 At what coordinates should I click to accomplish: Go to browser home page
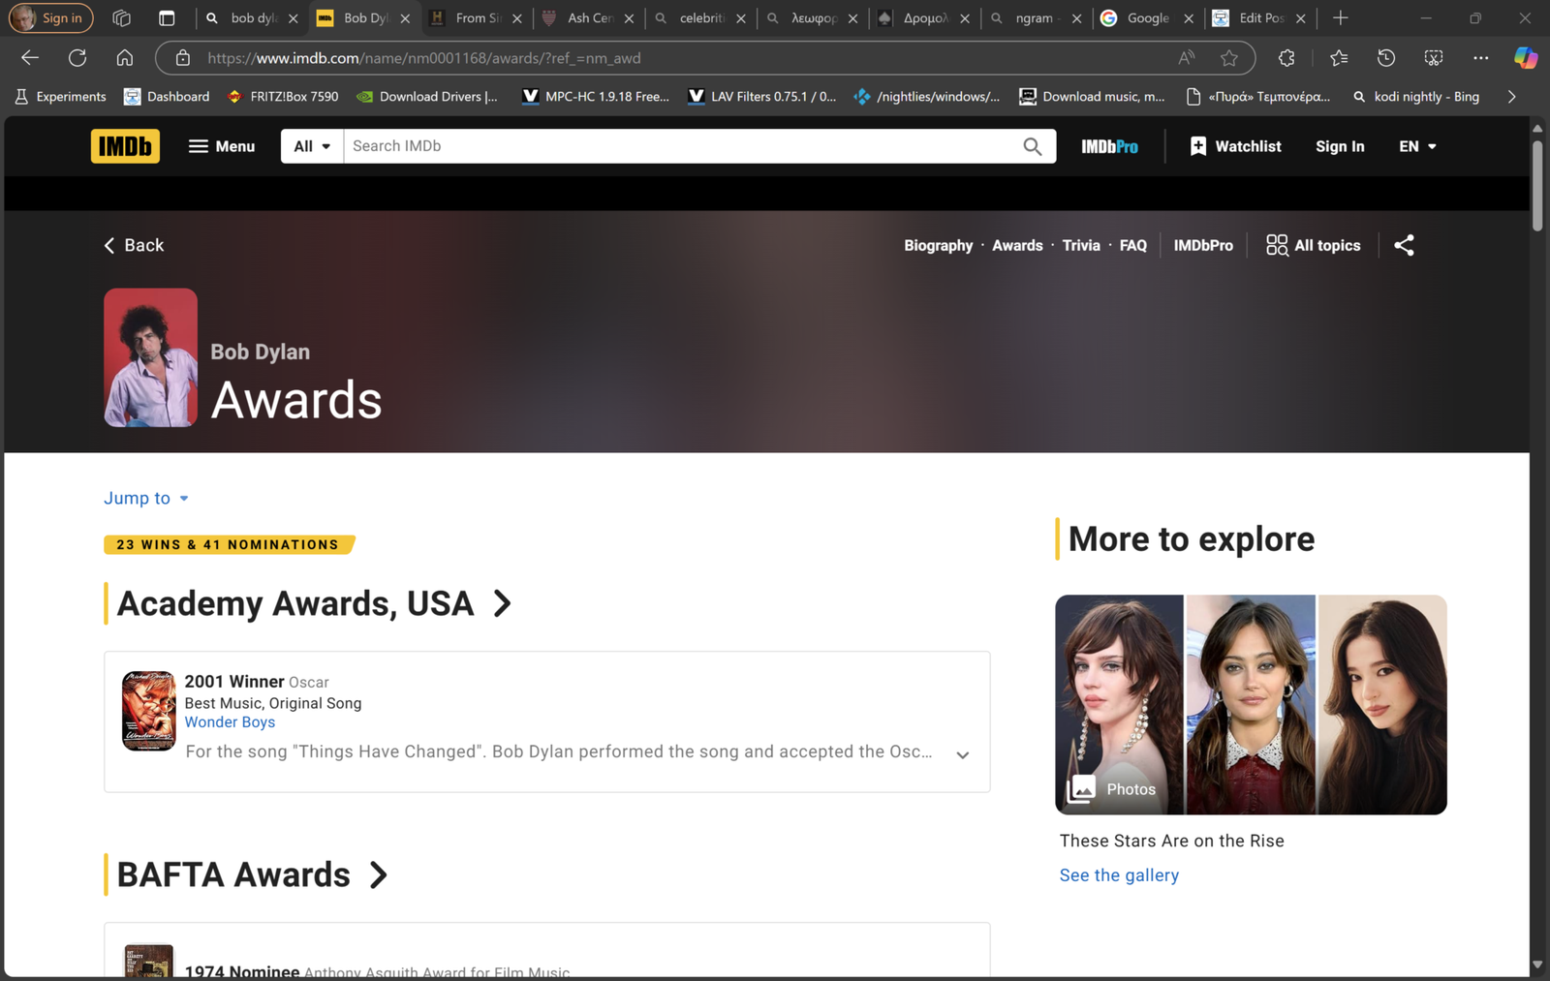click(125, 58)
